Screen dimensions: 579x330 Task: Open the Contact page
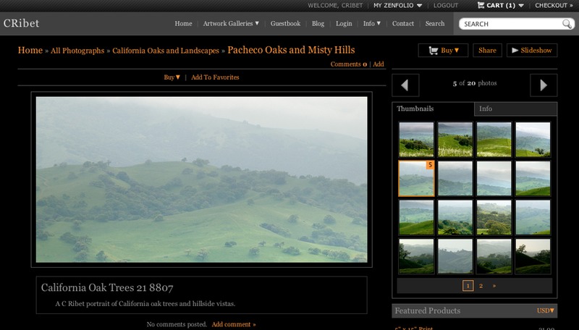coord(403,23)
